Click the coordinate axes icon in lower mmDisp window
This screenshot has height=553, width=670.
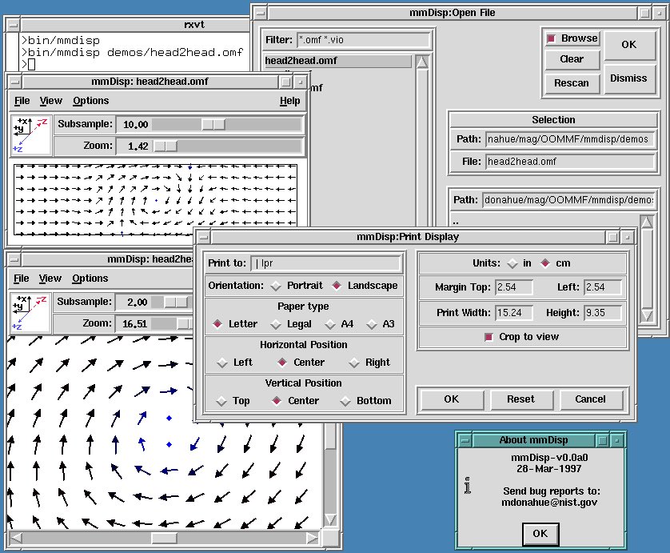(30, 313)
